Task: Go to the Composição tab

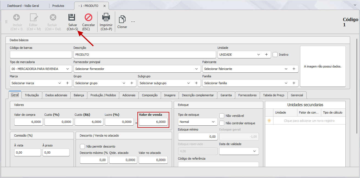Action: (x=150, y=95)
